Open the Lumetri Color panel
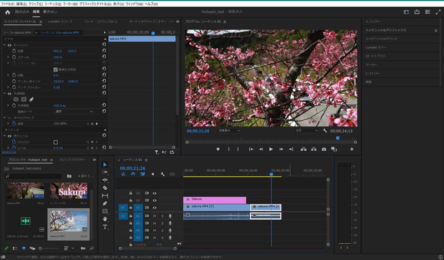The image size is (444, 260). [376, 47]
